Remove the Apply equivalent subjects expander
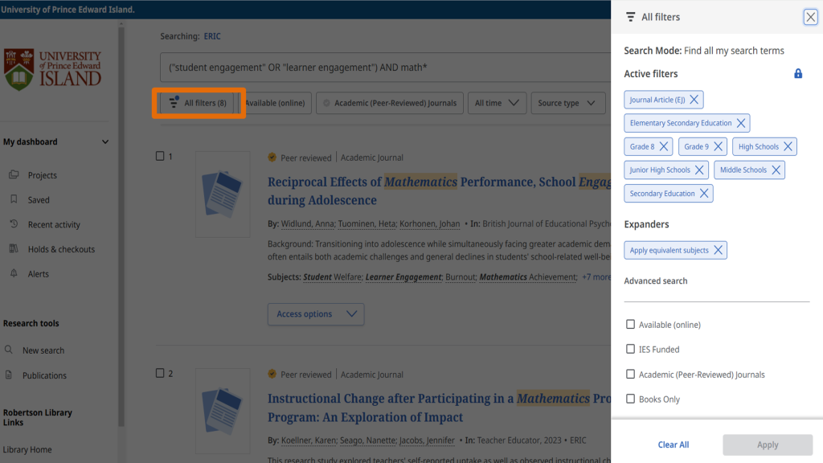This screenshot has width=823, height=463. (718, 250)
